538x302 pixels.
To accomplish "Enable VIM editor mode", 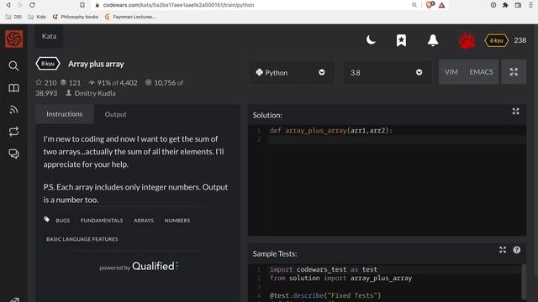I will [451, 72].
